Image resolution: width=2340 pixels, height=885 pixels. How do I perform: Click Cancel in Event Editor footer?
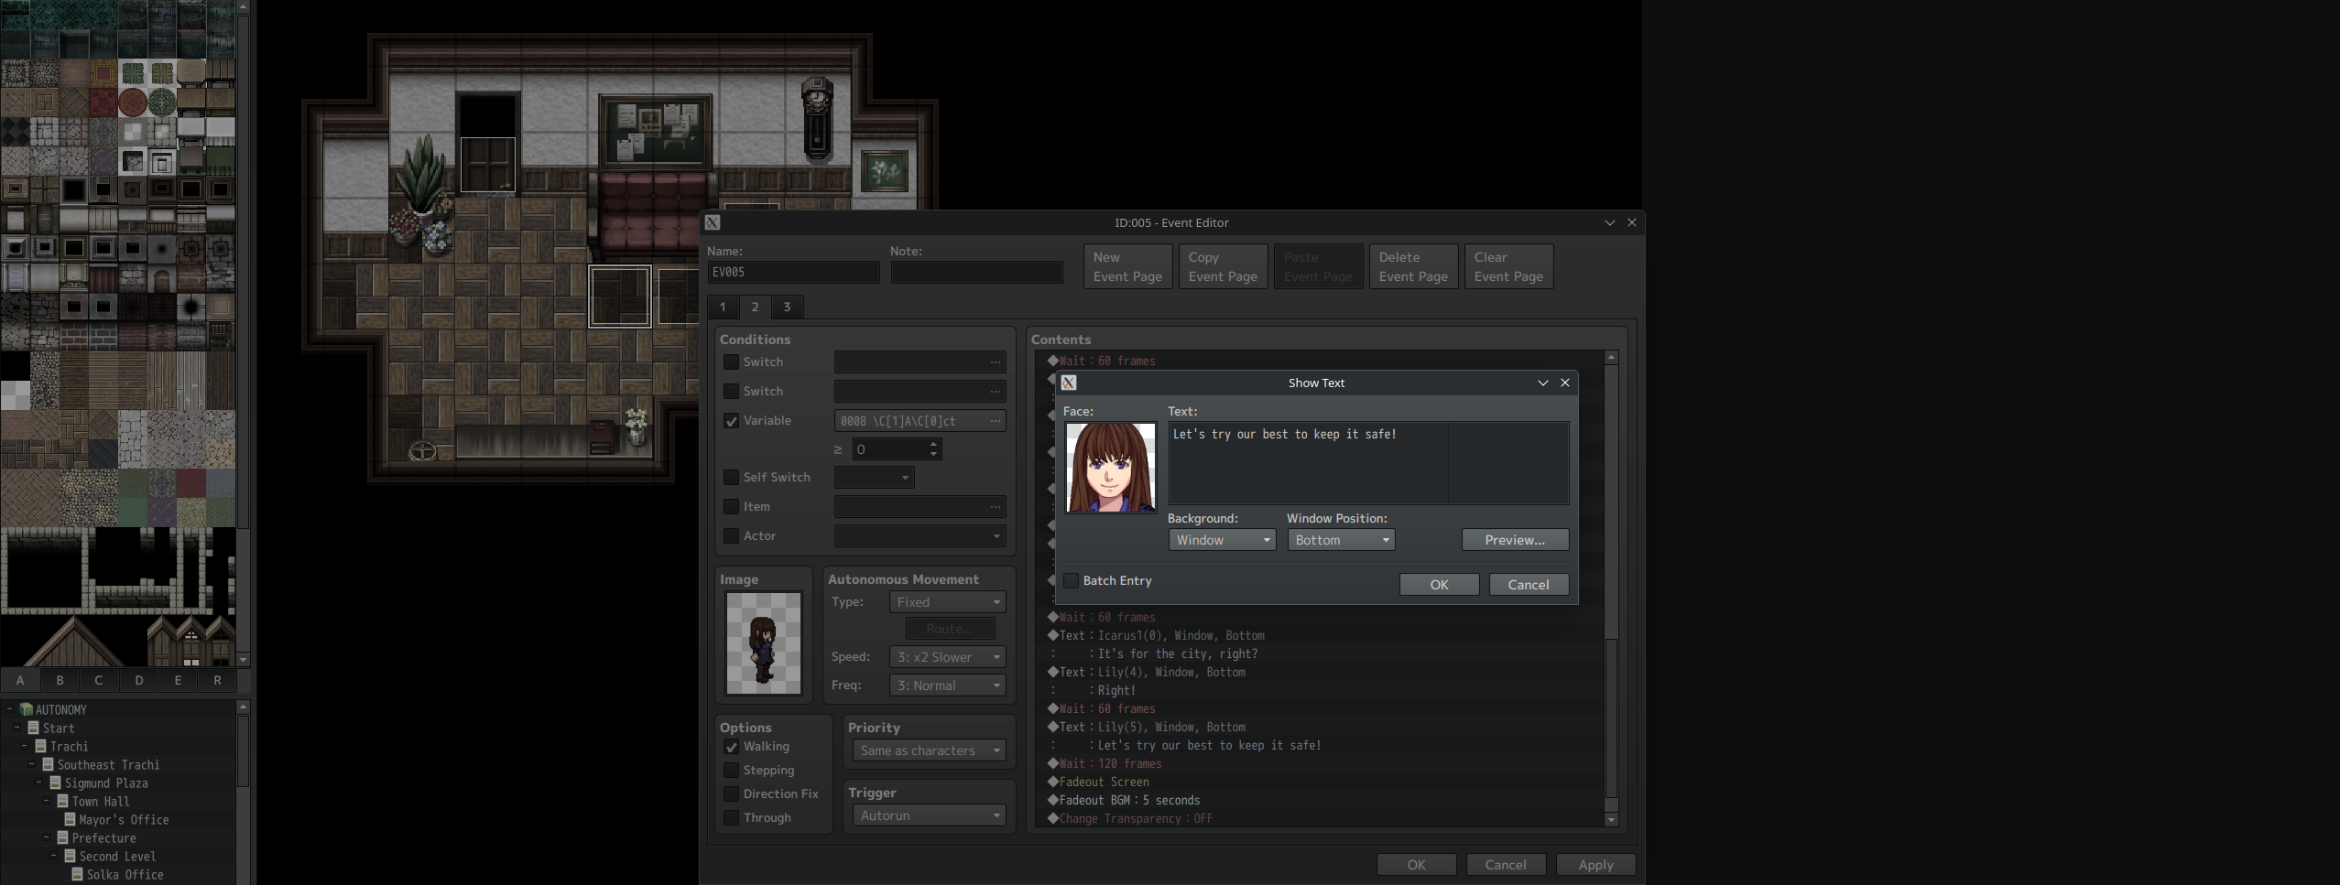click(x=1506, y=865)
